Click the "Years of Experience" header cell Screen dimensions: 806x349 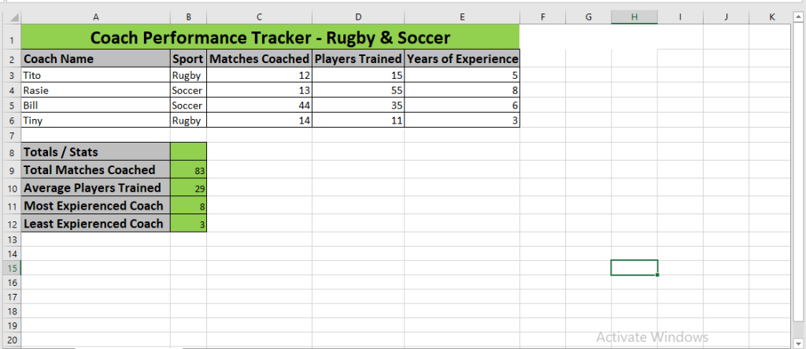pyautogui.click(x=462, y=58)
